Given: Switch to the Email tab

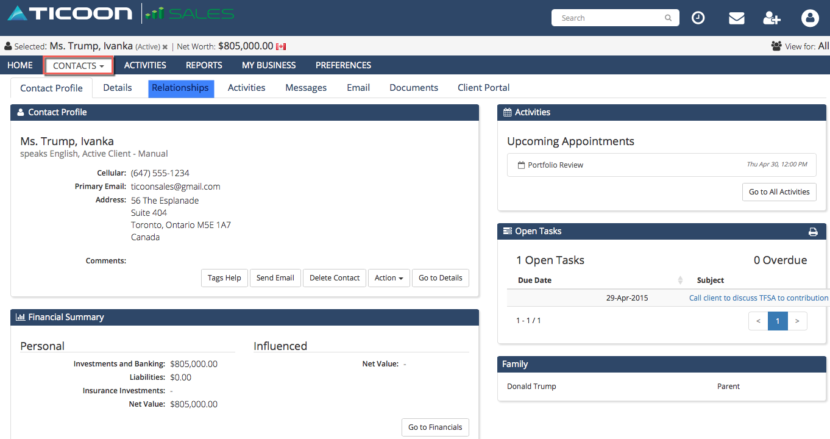Looking at the screenshot, I should [358, 88].
